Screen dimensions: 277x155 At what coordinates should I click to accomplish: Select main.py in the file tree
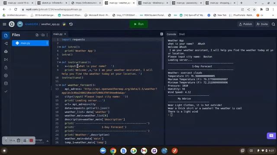click(x=30, y=43)
